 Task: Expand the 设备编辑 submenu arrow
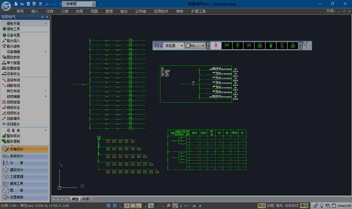[46, 52]
